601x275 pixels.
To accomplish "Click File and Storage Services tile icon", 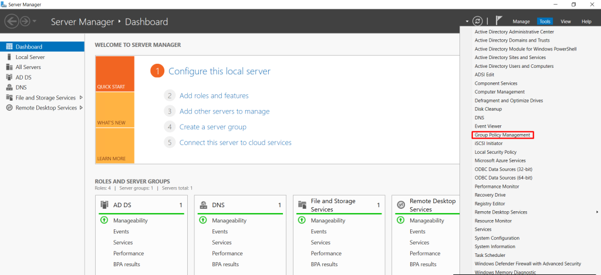I will coord(302,205).
